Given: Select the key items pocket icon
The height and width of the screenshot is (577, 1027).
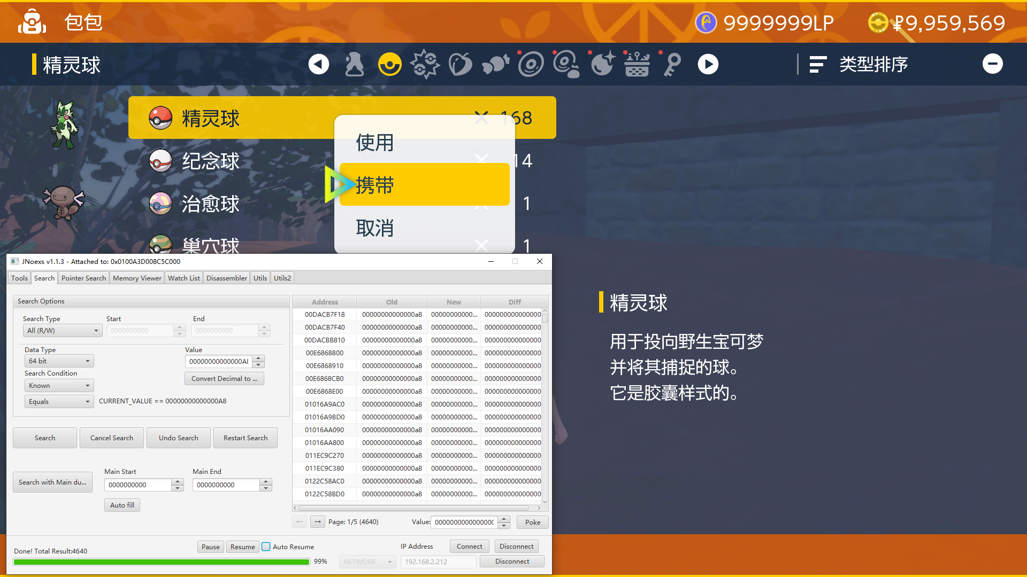Looking at the screenshot, I should click(672, 65).
